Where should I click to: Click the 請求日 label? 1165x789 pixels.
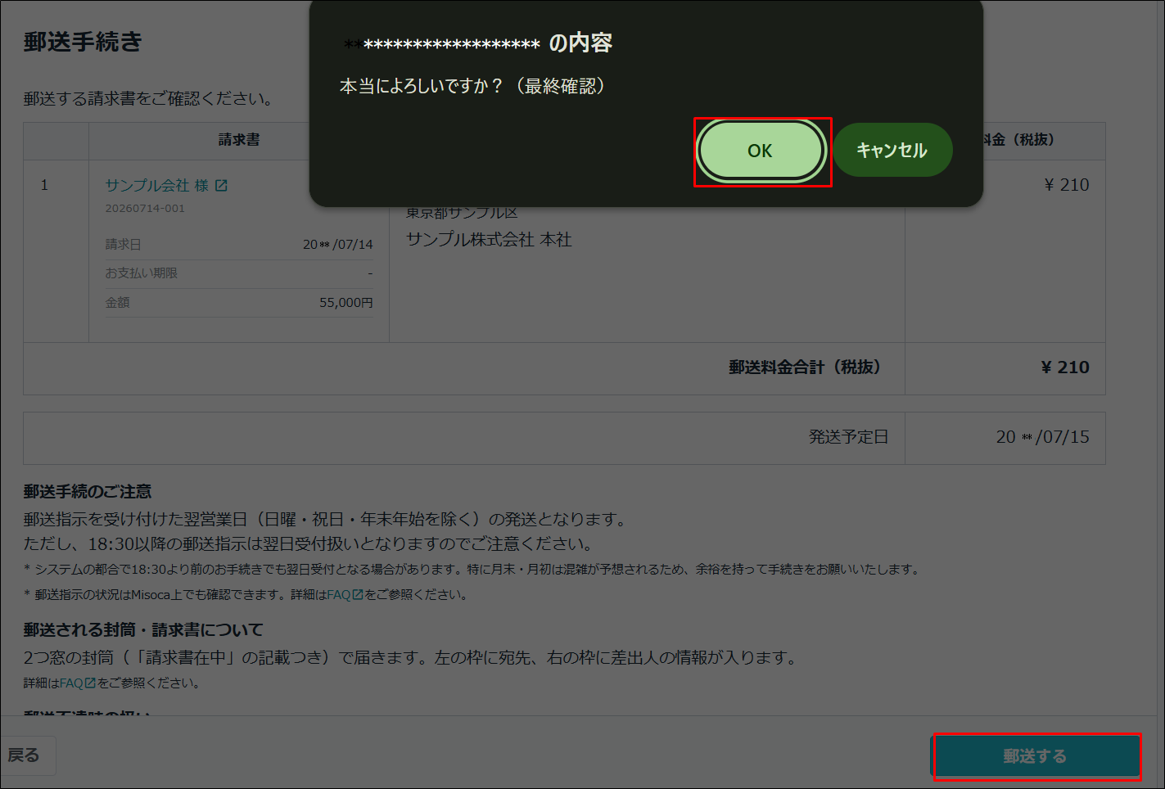click(123, 245)
